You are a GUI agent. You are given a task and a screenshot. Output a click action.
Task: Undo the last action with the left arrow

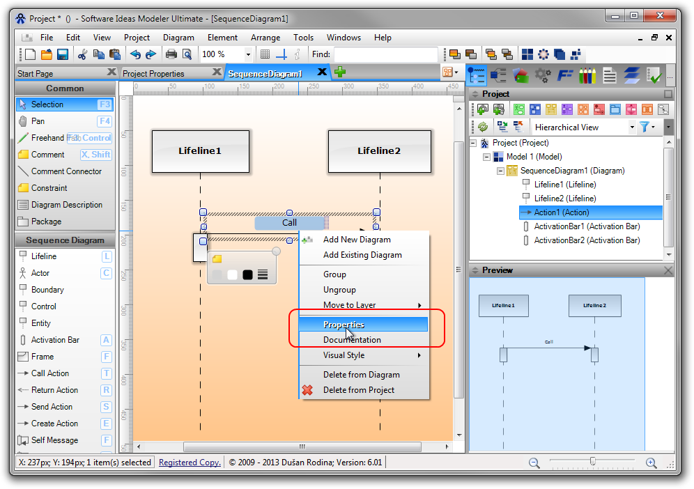[x=135, y=54]
